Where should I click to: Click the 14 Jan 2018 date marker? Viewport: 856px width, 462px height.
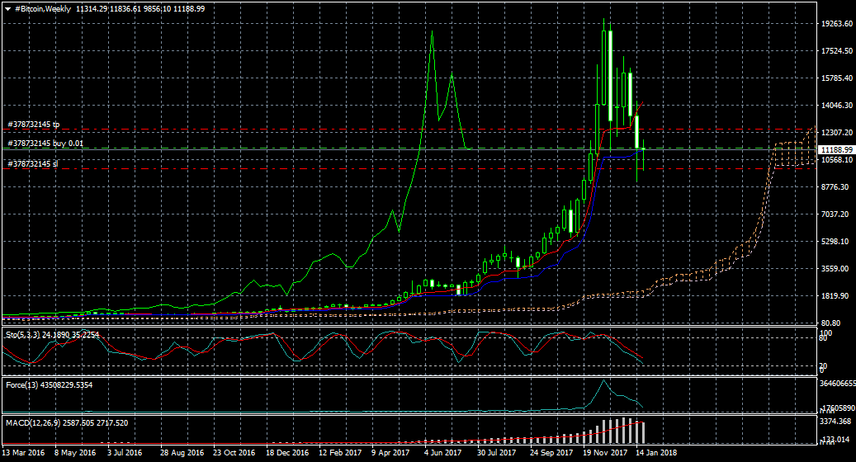655,453
